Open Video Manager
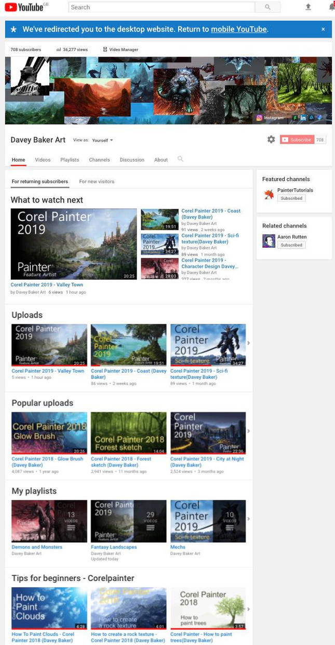The width and height of the screenshot is (335, 645). point(120,49)
